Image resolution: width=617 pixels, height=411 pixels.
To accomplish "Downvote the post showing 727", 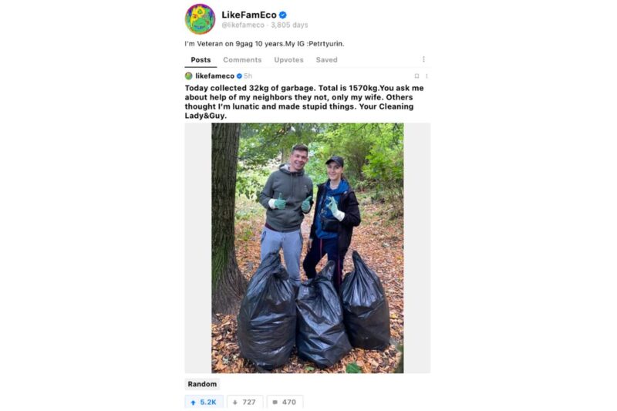I will (x=244, y=402).
